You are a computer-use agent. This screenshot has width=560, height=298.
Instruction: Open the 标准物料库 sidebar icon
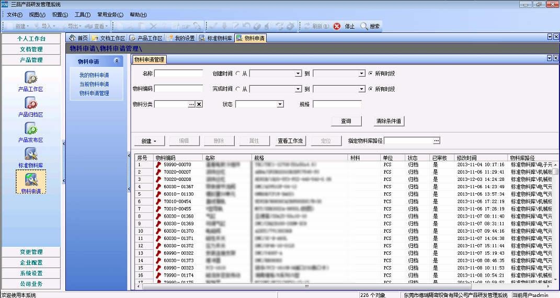click(30, 154)
